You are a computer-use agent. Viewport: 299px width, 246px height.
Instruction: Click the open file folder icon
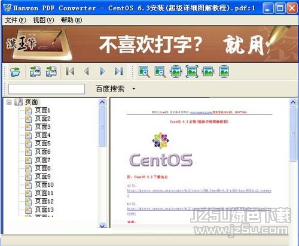pos(15,72)
